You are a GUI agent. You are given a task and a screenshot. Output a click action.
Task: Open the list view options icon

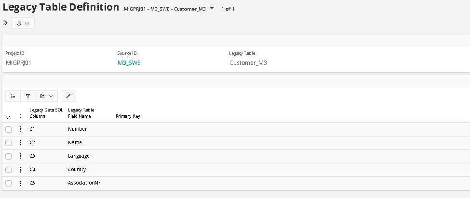(13, 96)
